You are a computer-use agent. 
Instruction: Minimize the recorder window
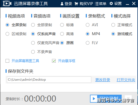[127, 4]
